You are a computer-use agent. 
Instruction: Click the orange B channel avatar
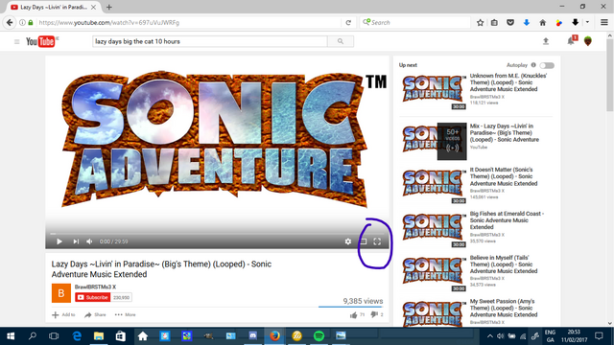pyautogui.click(x=61, y=293)
